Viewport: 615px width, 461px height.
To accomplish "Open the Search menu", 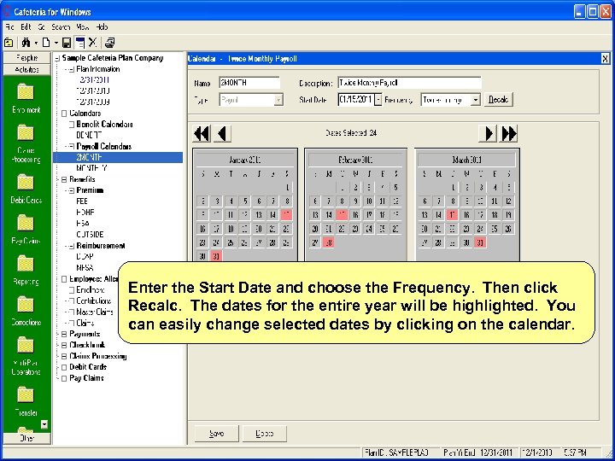I will 61,27.
